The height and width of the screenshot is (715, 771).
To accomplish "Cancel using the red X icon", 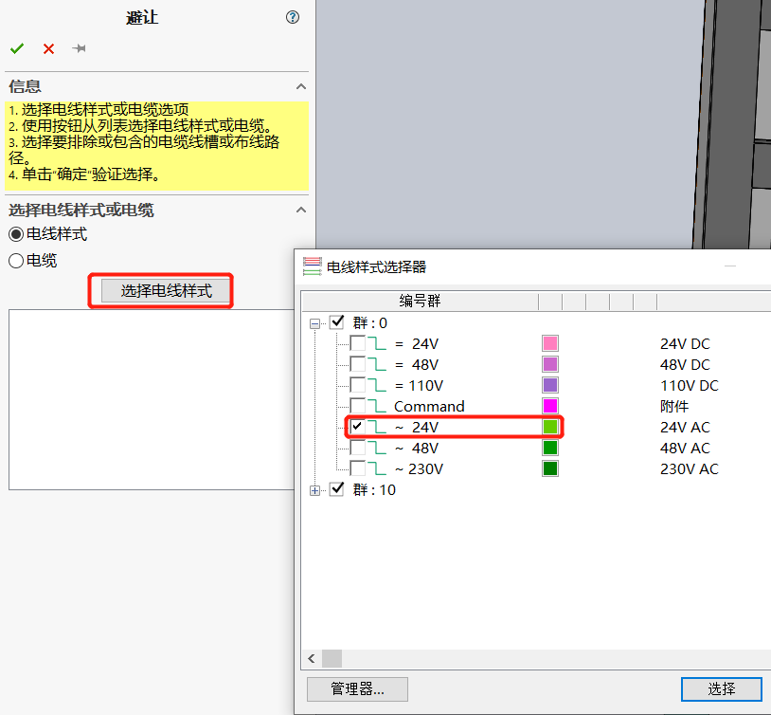I will point(48,48).
